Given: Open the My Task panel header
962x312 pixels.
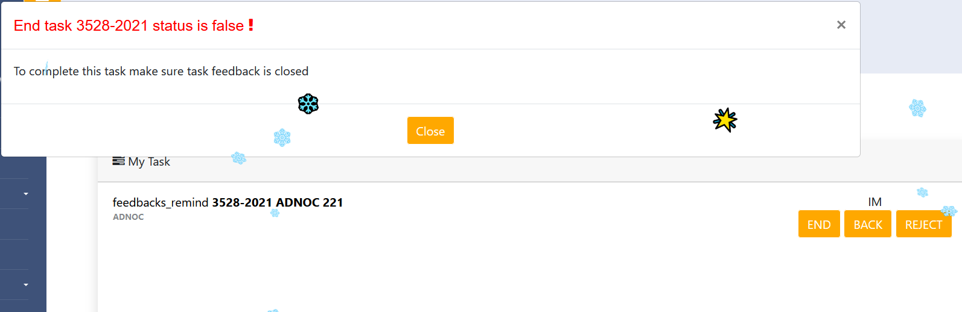Looking at the screenshot, I should [x=149, y=161].
